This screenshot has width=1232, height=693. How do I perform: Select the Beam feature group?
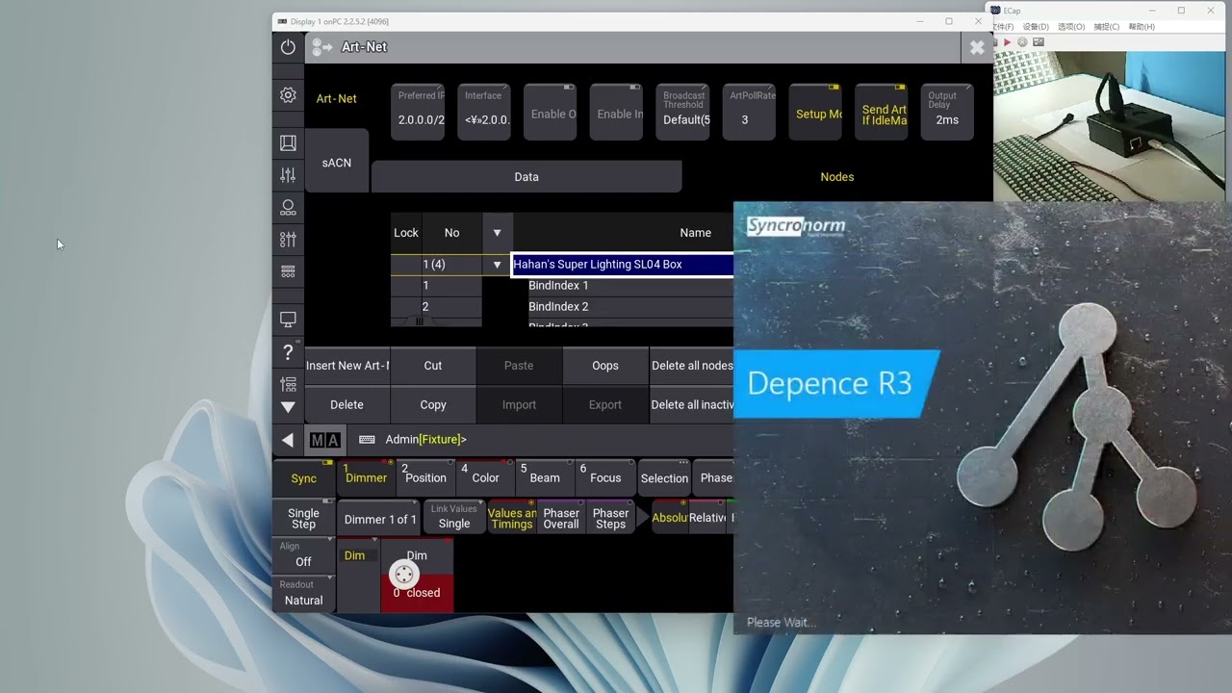coord(543,477)
